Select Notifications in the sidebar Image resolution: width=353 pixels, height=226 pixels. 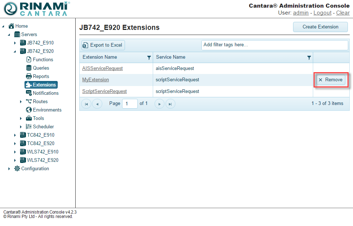(x=45, y=93)
